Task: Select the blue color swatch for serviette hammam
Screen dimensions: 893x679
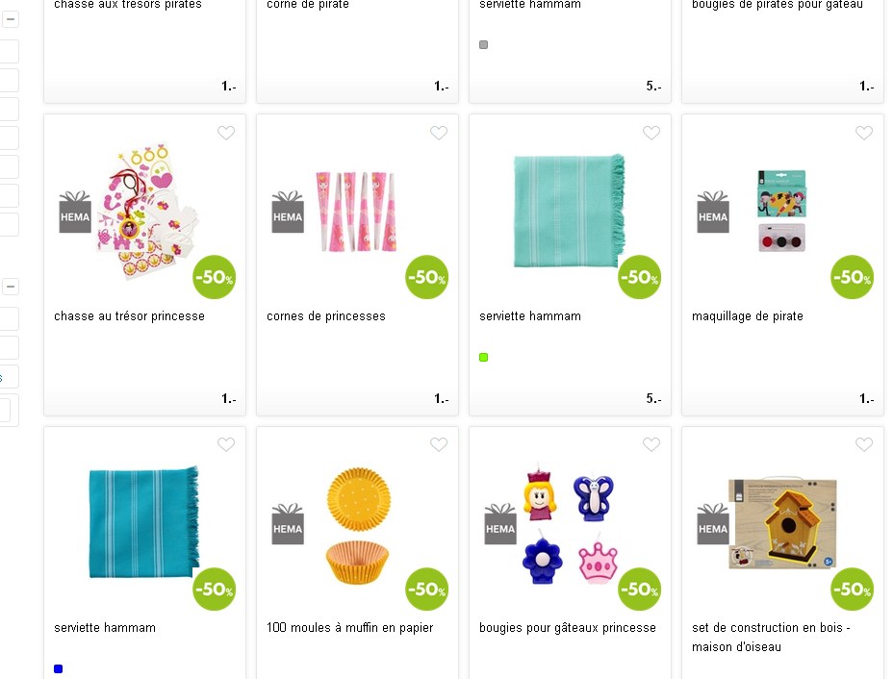Action: (58, 668)
